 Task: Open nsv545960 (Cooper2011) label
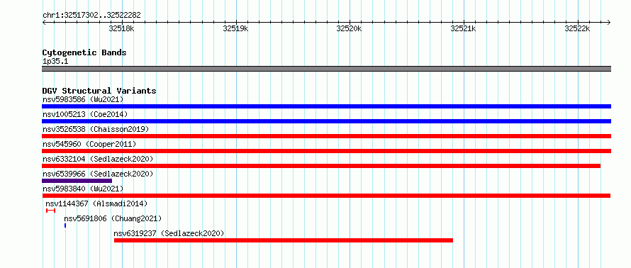point(89,144)
